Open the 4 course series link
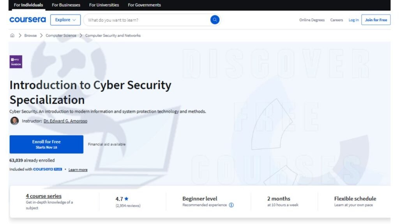 (44, 196)
